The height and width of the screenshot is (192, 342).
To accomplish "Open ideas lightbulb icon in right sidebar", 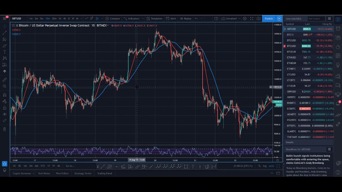I will (x=338, y=65).
